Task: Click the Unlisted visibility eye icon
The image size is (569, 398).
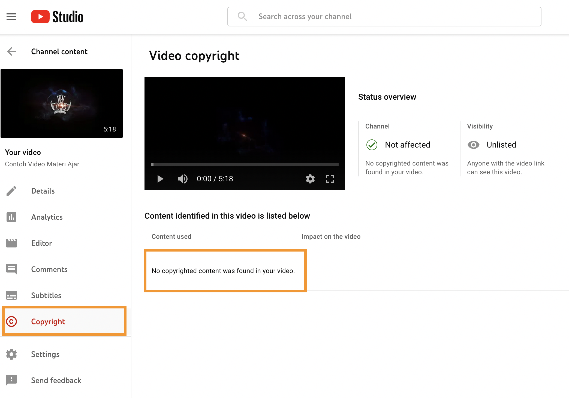Action: coord(474,145)
